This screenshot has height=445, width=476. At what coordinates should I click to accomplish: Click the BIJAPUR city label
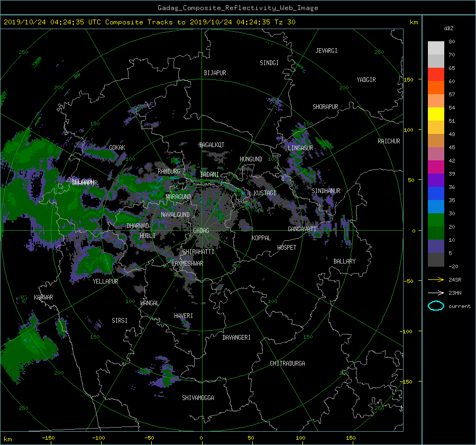click(x=215, y=73)
